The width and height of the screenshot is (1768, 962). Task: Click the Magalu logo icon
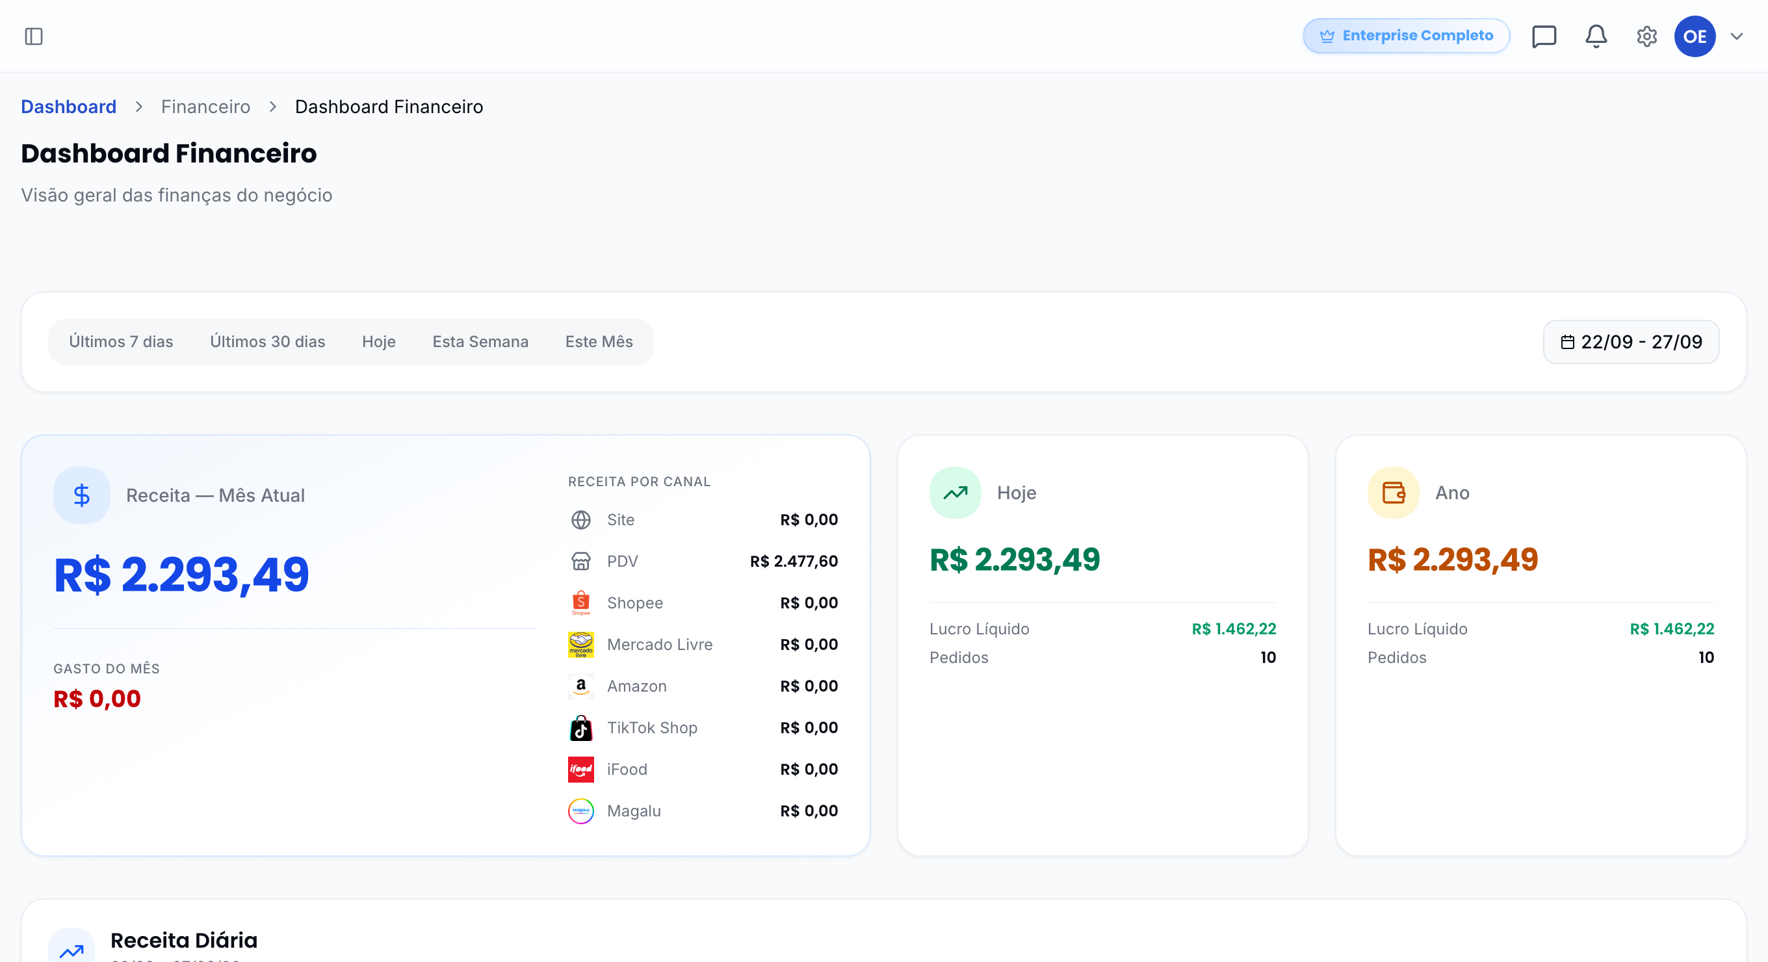(x=580, y=811)
